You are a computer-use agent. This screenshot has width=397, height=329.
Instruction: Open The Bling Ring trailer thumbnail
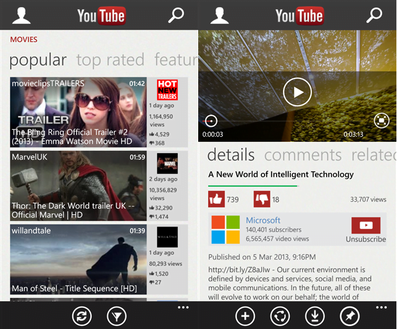click(x=78, y=112)
